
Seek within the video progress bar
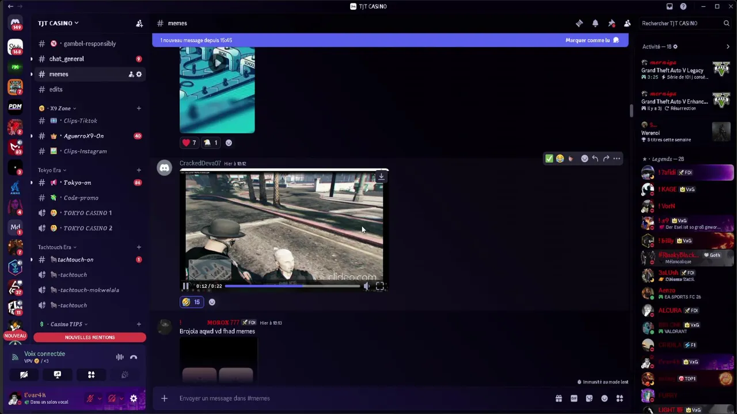[292, 286]
